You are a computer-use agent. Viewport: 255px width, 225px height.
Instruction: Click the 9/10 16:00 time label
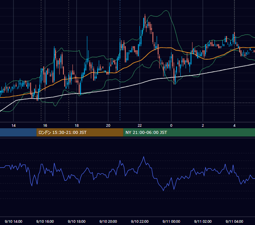pyautogui.click(x=45, y=221)
